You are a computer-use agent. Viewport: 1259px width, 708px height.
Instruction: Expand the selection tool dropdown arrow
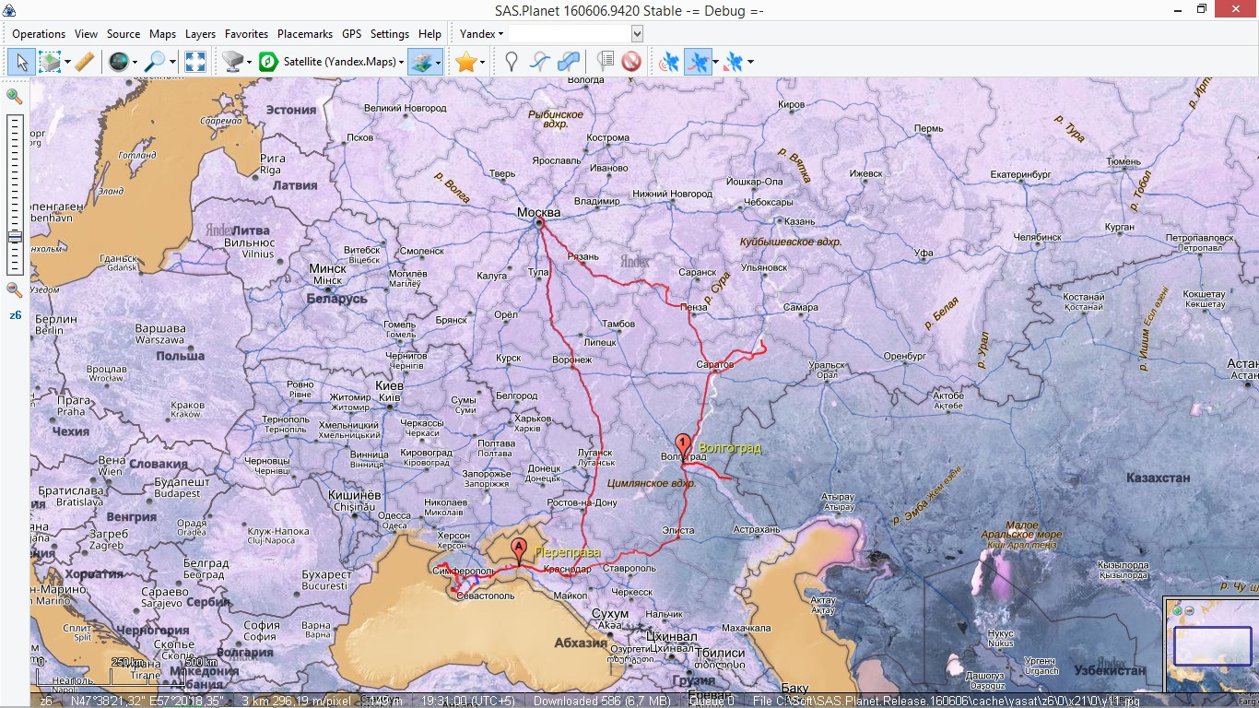point(67,63)
